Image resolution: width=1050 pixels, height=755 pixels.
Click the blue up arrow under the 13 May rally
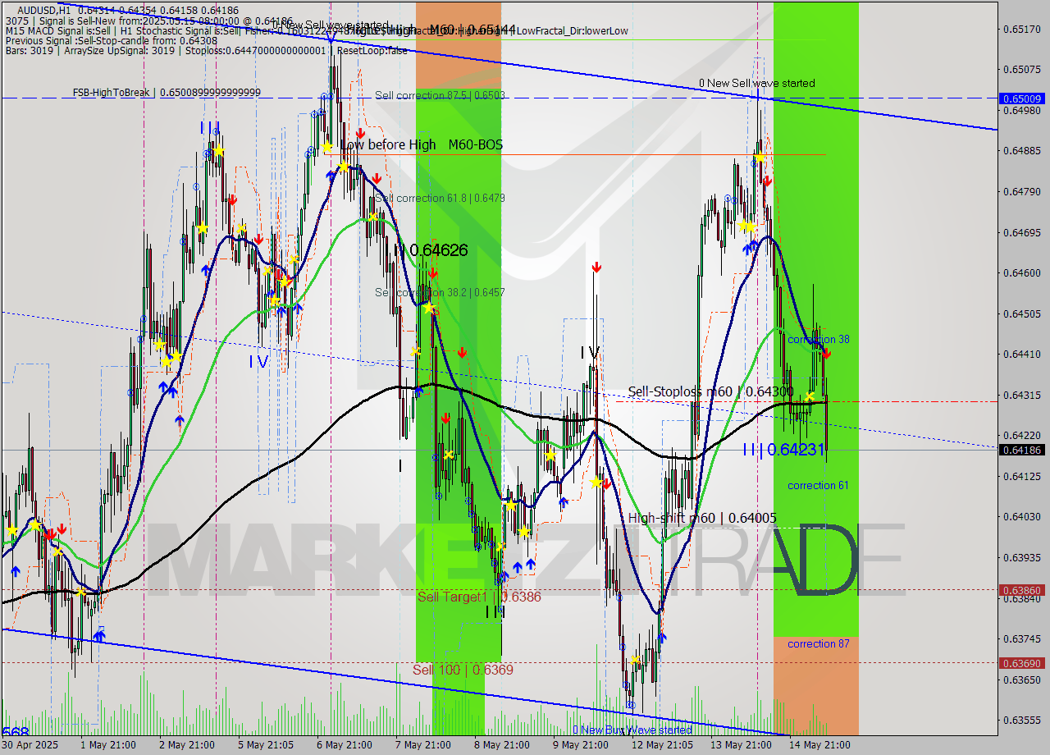click(x=751, y=246)
